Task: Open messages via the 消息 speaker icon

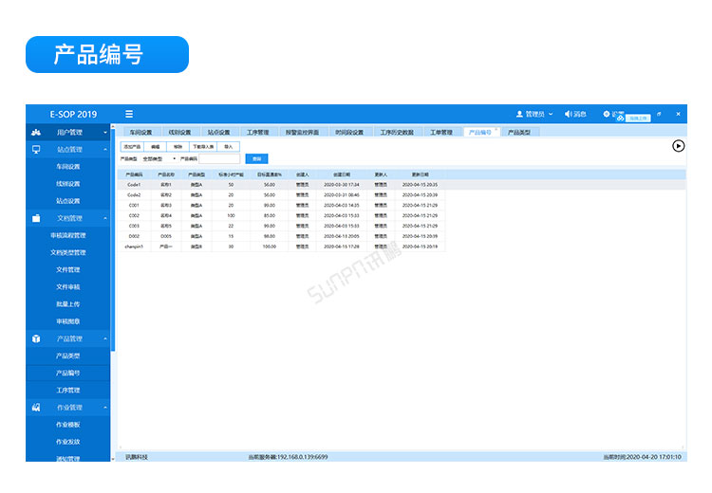Action: (x=569, y=114)
